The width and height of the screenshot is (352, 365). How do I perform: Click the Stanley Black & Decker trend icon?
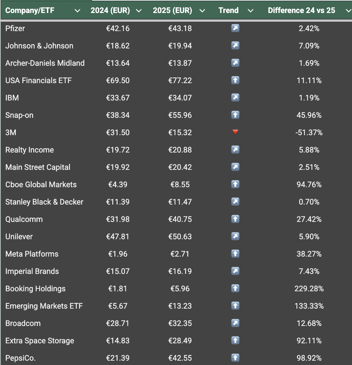click(x=235, y=202)
